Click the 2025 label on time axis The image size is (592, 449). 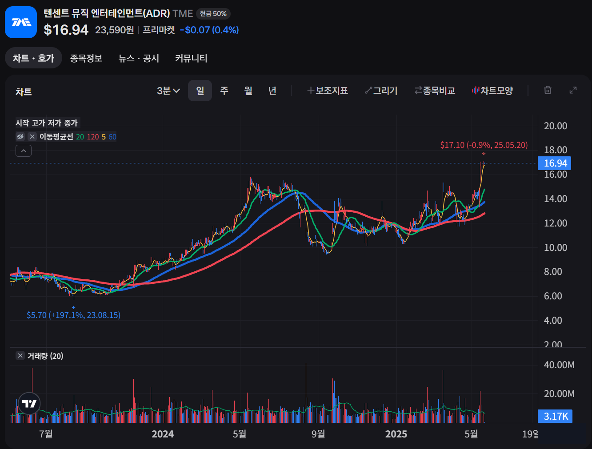coord(396,434)
